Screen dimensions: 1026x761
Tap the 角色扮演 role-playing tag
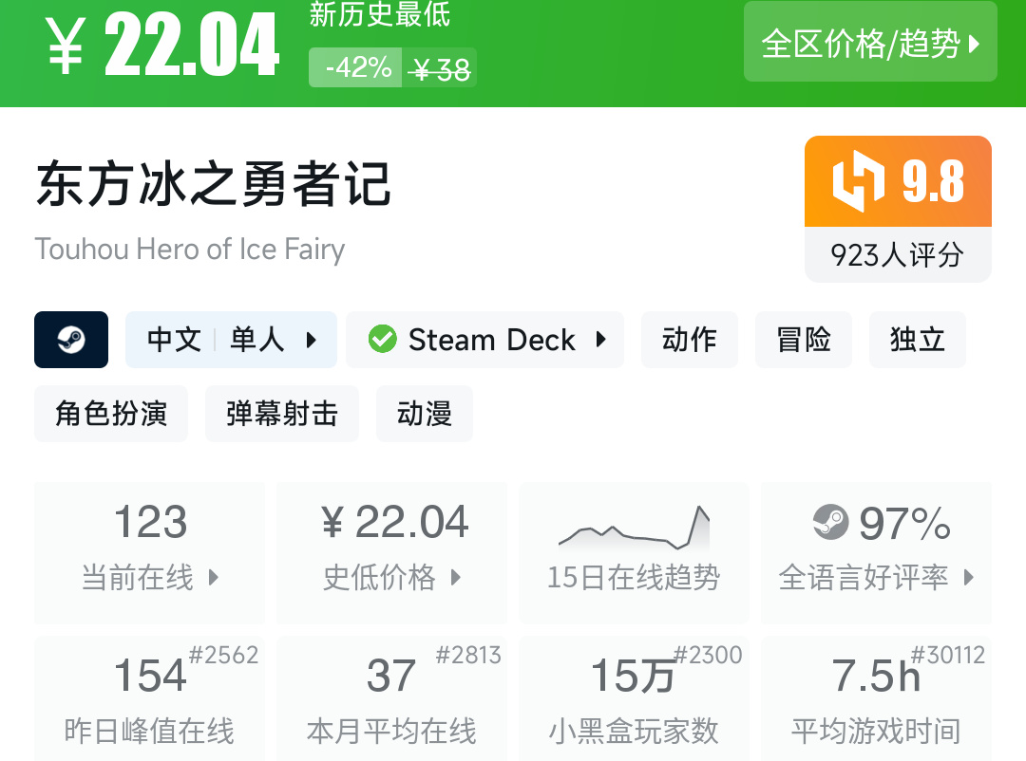pyautogui.click(x=111, y=414)
